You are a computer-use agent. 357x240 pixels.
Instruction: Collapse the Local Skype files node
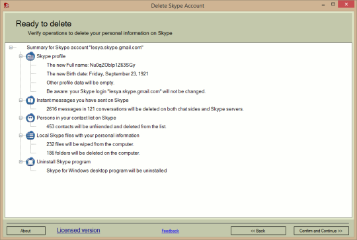20,136
